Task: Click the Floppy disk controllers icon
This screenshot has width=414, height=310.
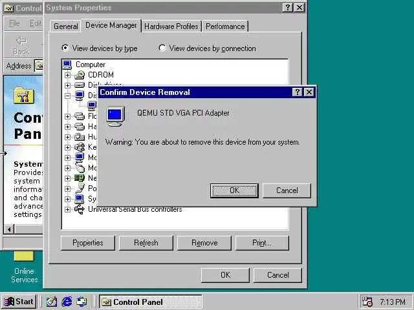Action: tap(80, 116)
